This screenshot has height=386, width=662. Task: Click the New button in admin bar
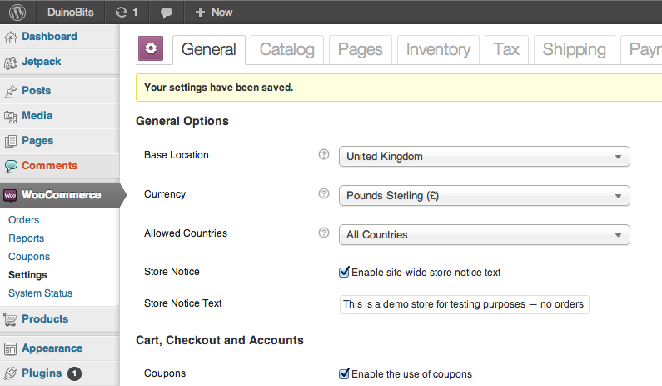(x=213, y=12)
